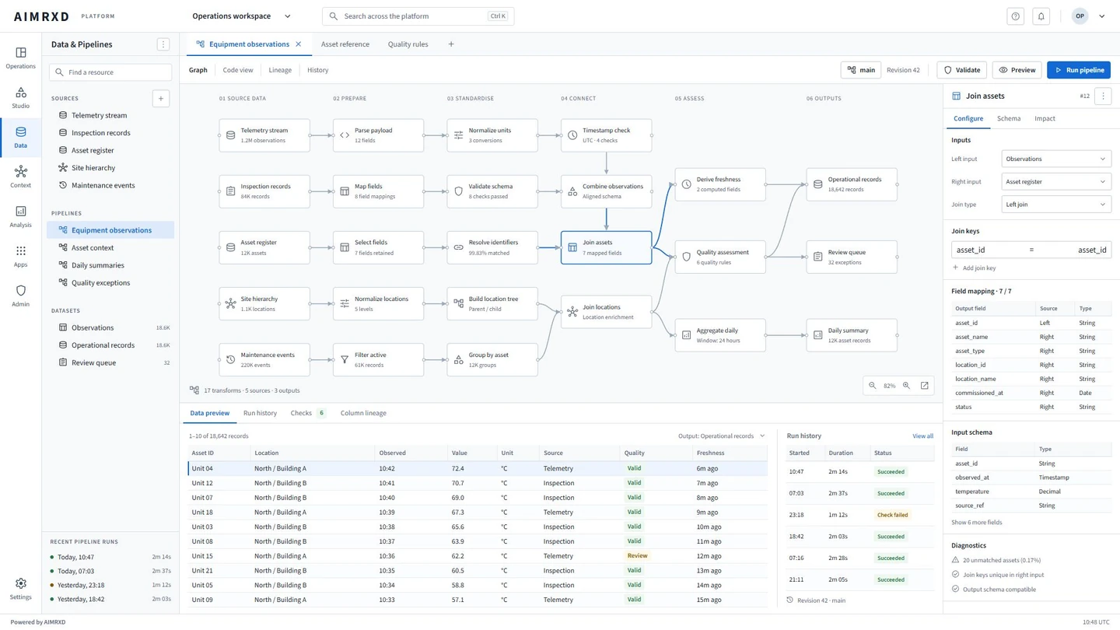
Task: Select the Telemetry stream node
Action: click(264, 135)
